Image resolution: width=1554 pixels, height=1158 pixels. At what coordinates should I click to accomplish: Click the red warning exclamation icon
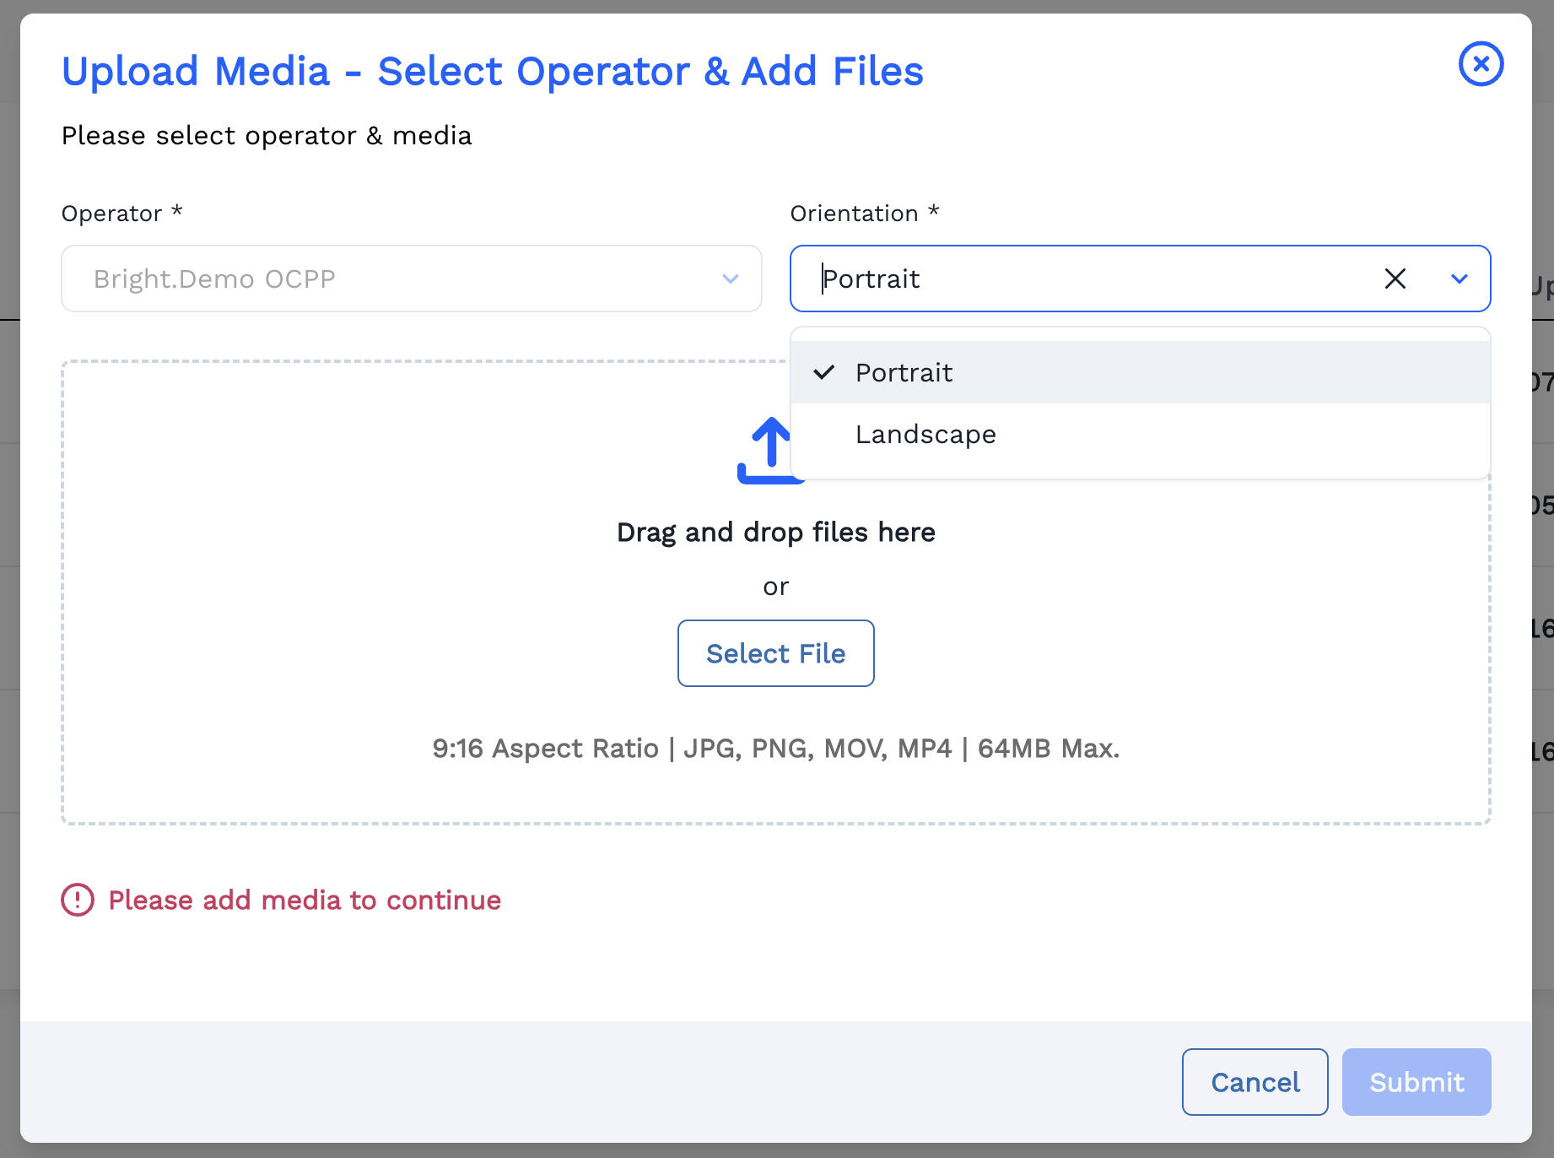click(78, 900)
